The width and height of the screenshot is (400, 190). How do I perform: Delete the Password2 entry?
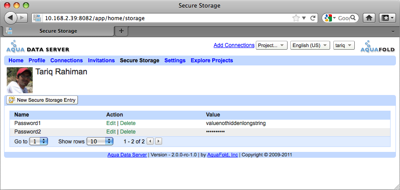point(128,132)
